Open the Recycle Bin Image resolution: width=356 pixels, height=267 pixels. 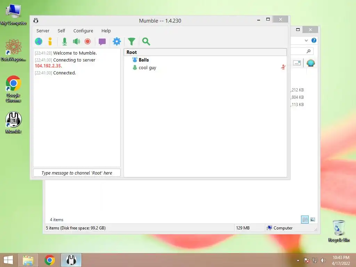[339, 231]
